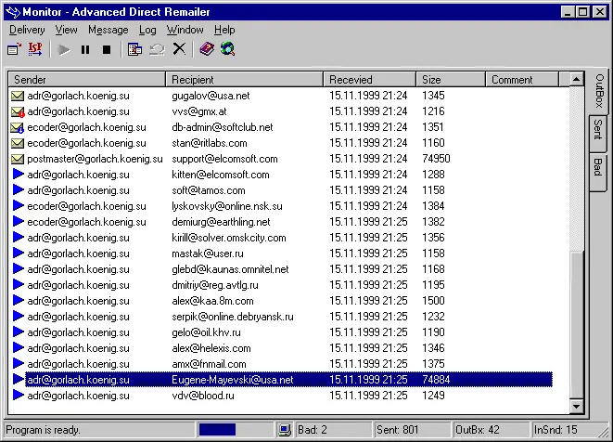This screenshot has height=442, width=613.
Task: Click the computer icon in status bar
Action: click(x=286, y=430)
